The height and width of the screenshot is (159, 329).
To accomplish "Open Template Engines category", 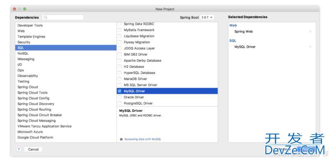I will pyautogui.click(x=66, y=37).
